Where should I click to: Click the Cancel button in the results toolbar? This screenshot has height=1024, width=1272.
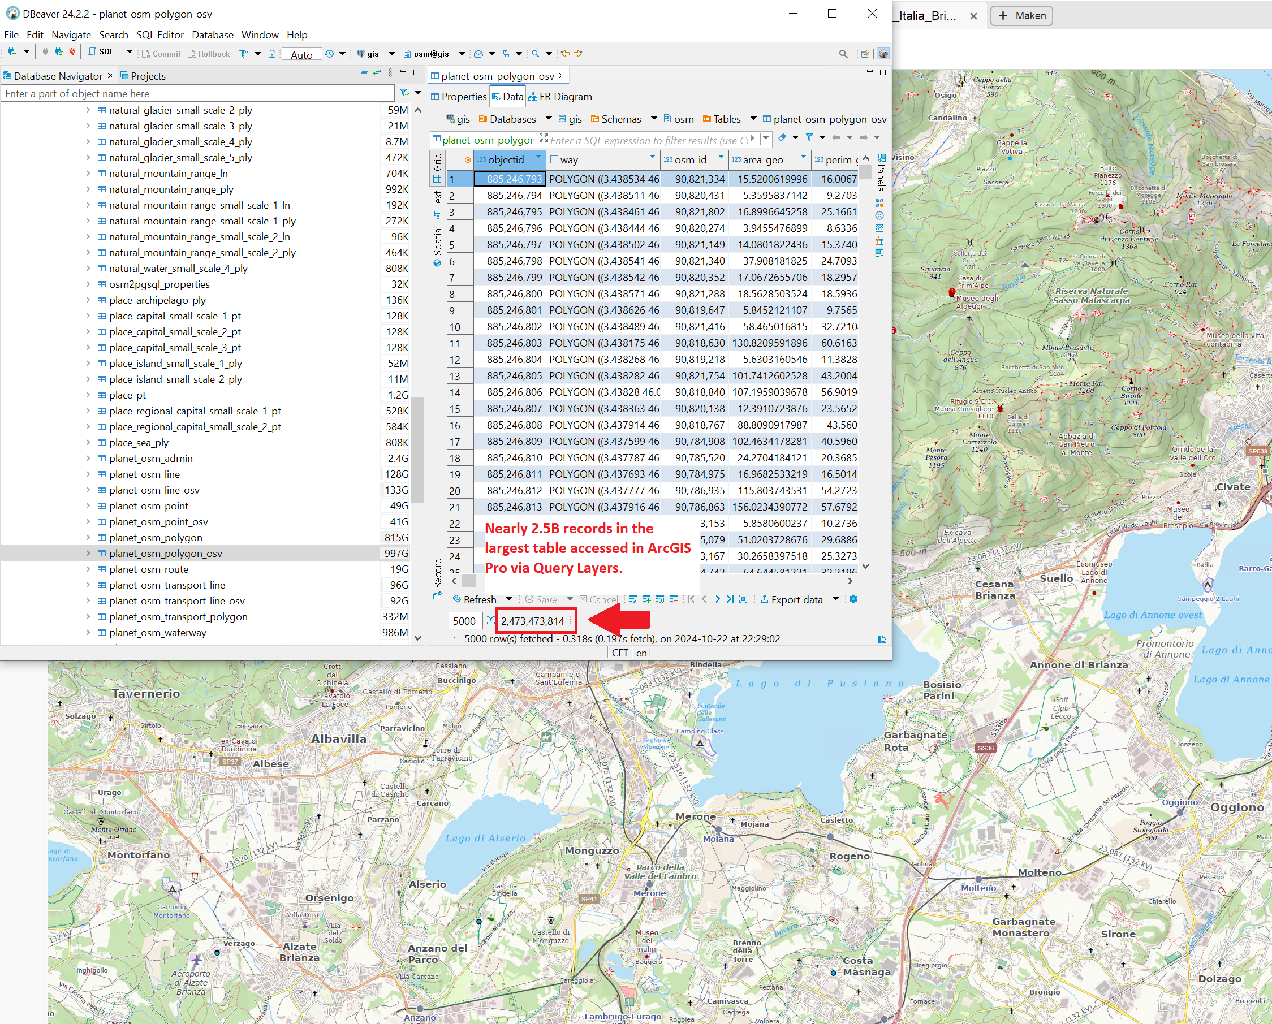coord(602,599)
